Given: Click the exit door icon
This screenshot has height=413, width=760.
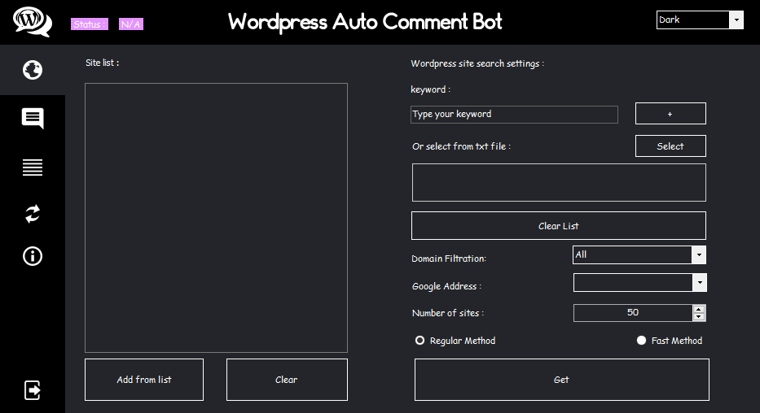Looking at the screenshot, I should pos(33,390).
